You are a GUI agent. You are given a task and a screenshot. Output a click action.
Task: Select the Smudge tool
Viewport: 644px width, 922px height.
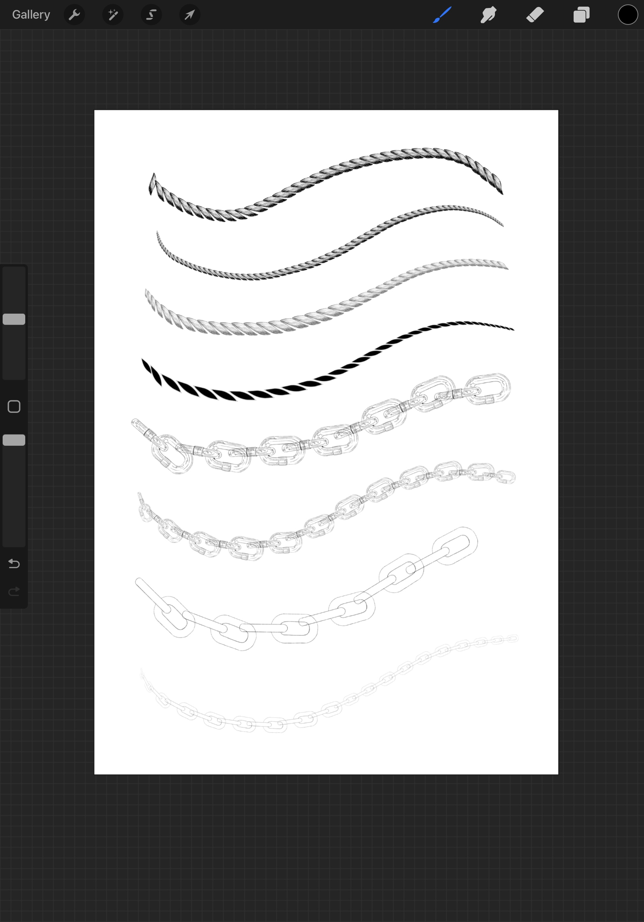(488, 15)
